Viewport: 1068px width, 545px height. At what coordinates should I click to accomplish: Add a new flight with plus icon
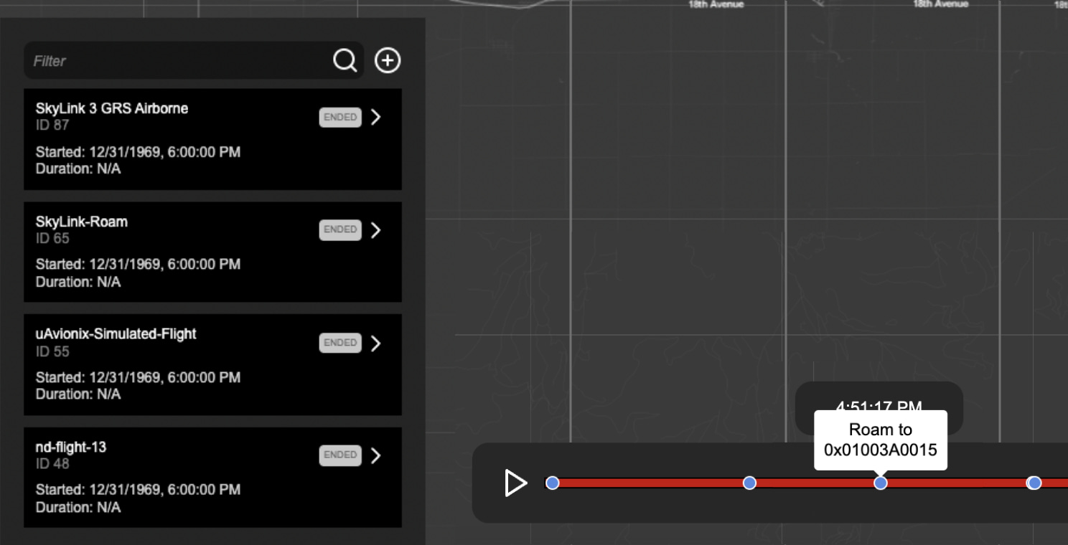388,61
